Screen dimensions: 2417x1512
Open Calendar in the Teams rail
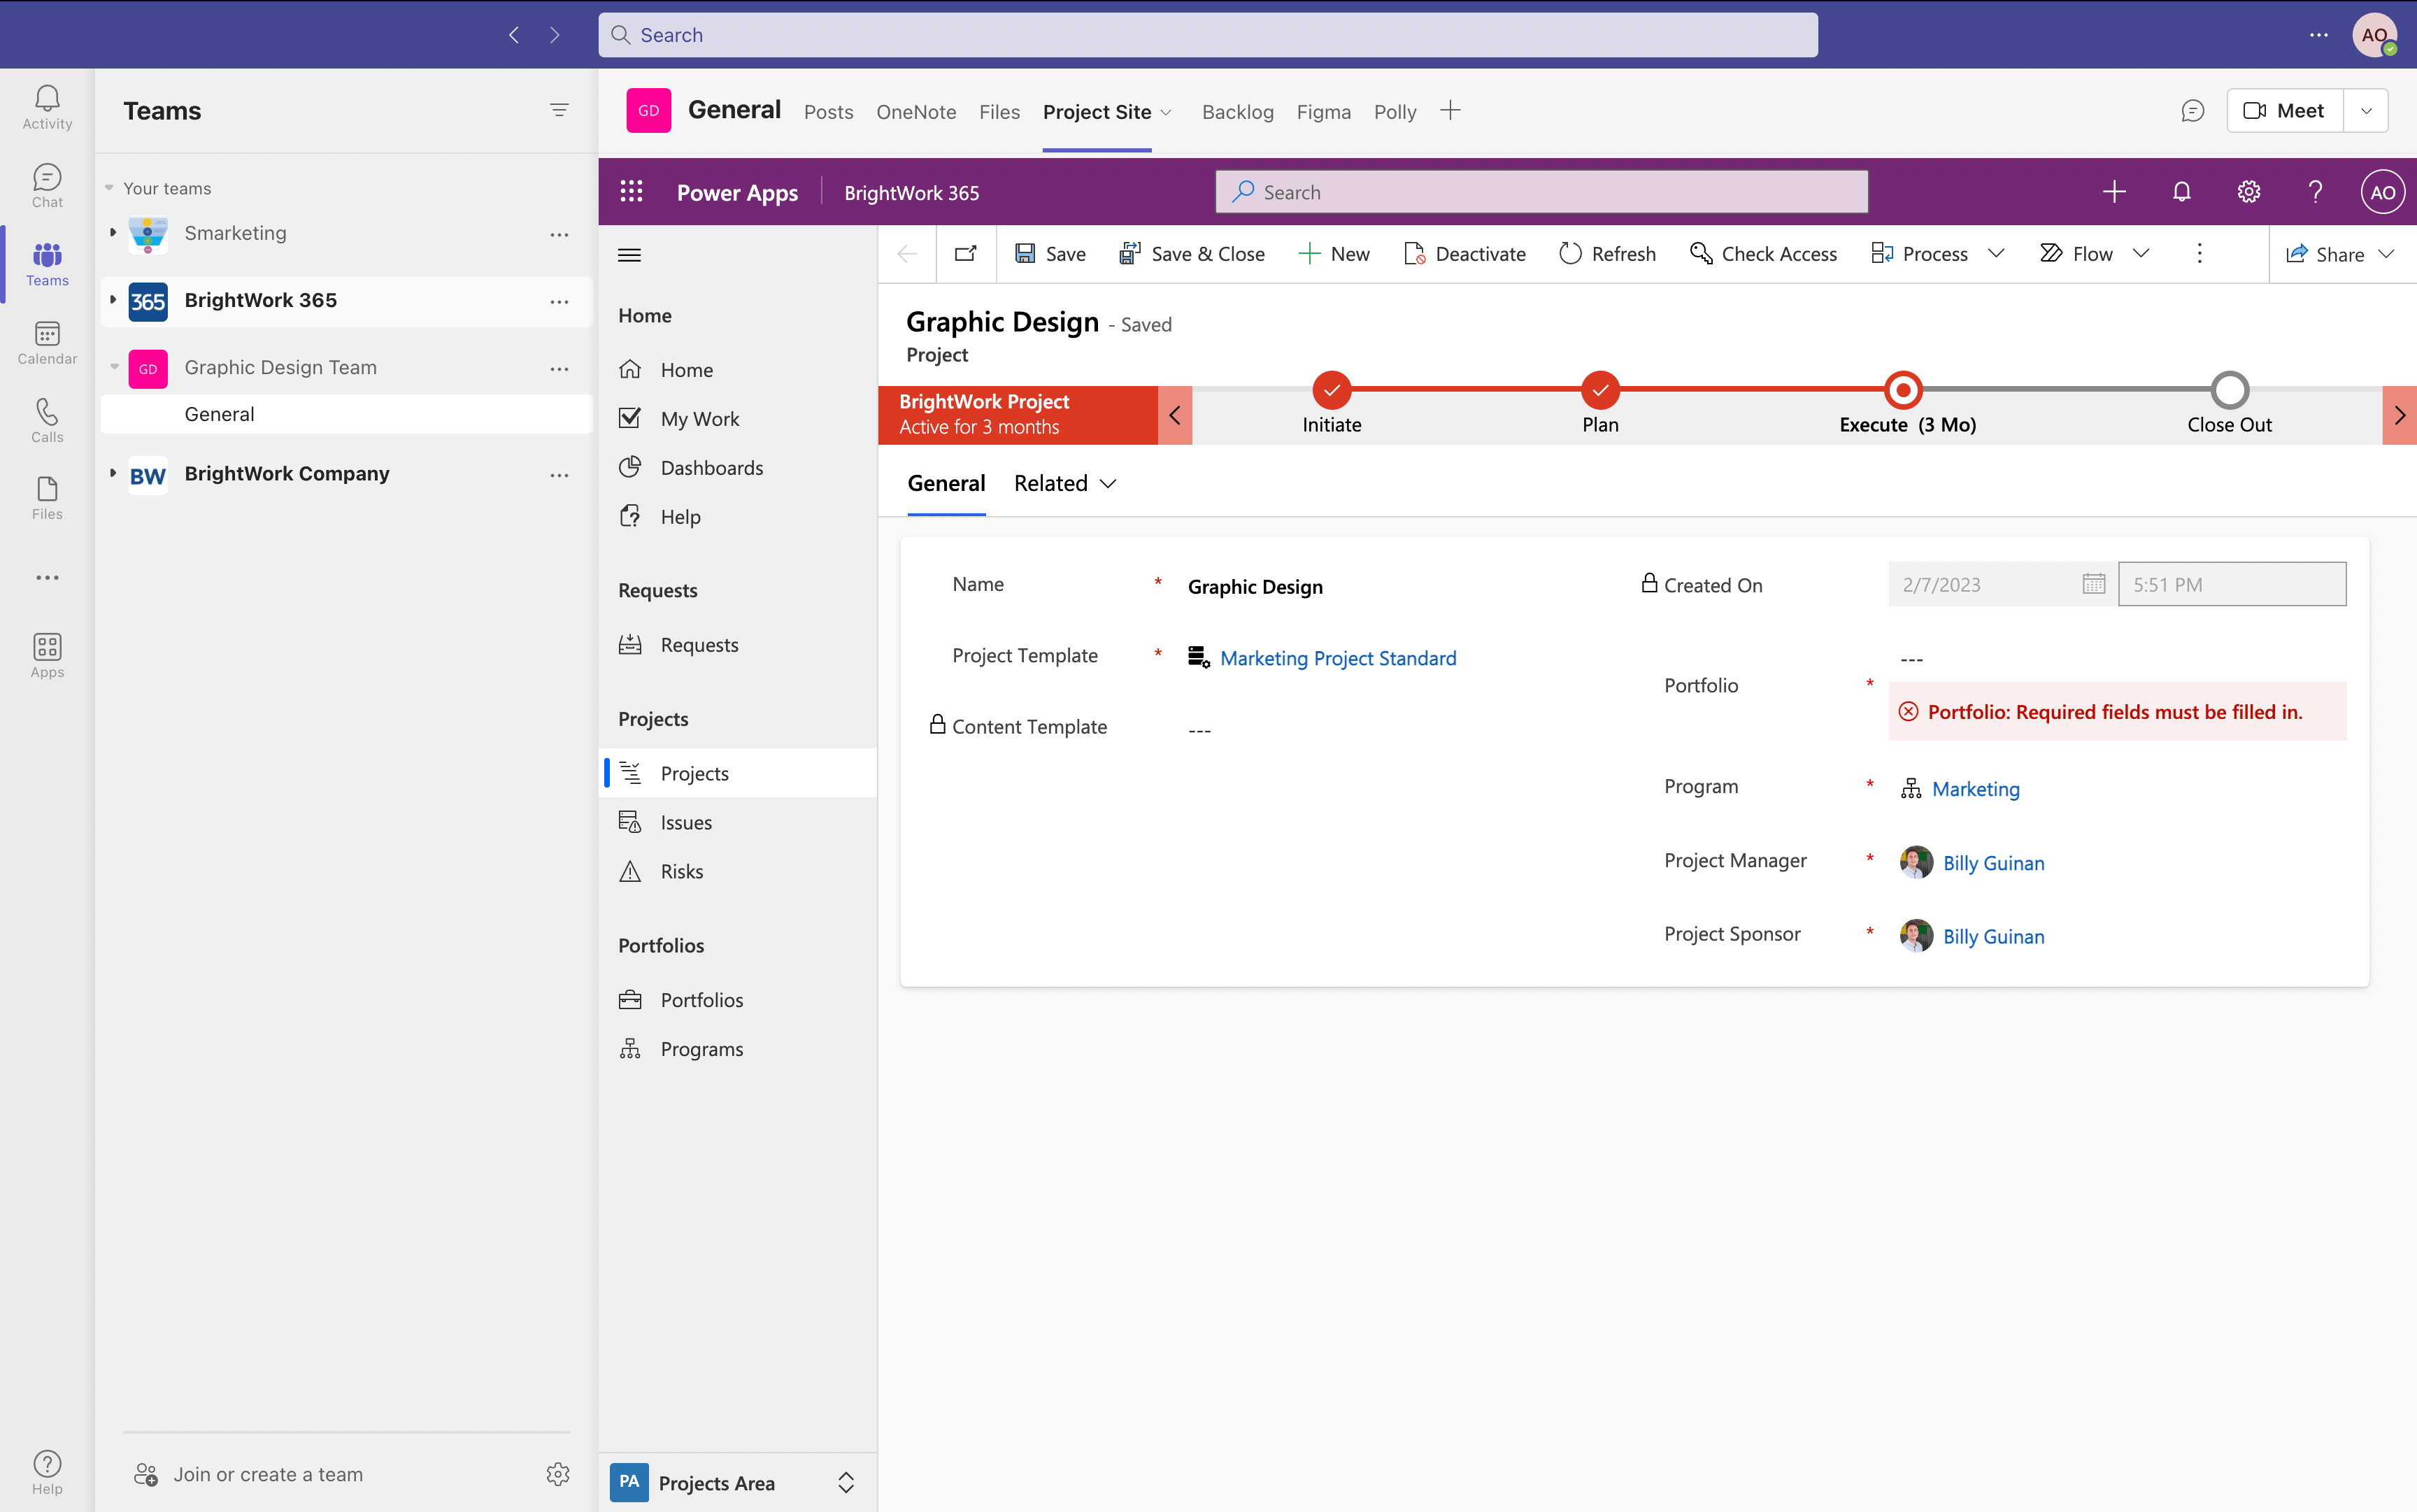[x=47, y=342]
